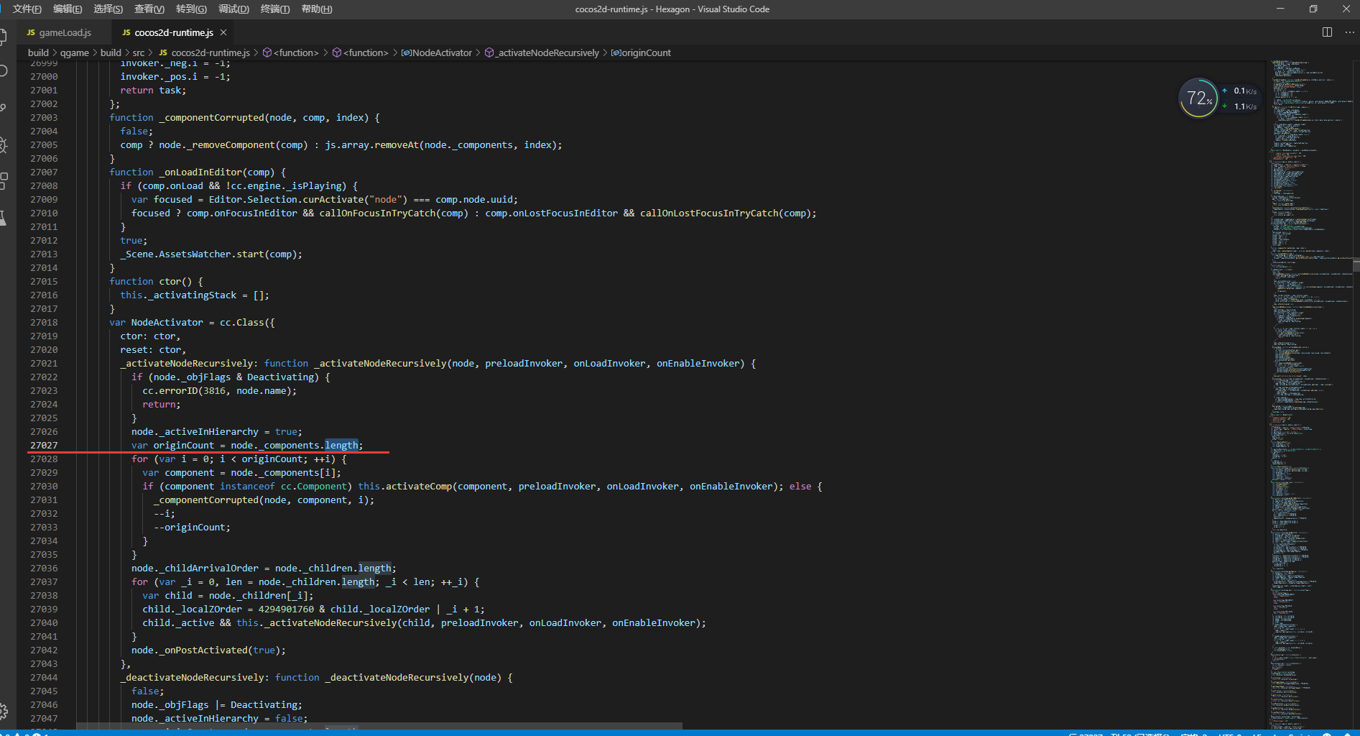Image resolution: width=1360 pixels, height=736 pixels.
Task: Open the 文件(F) menu
Action: point(27,9)
